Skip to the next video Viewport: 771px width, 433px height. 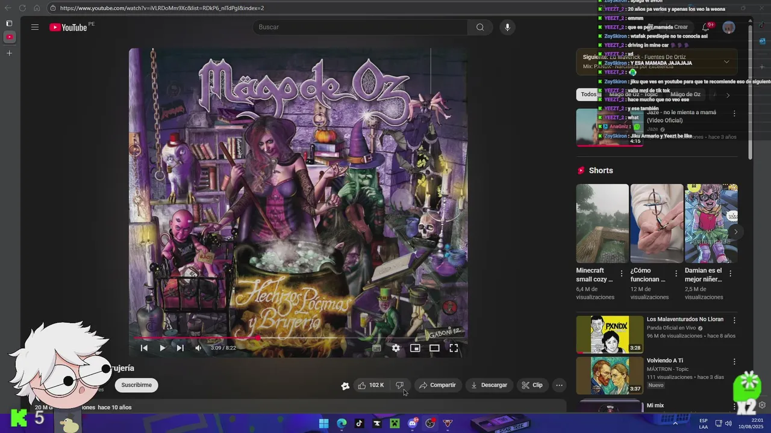(180, 348)
